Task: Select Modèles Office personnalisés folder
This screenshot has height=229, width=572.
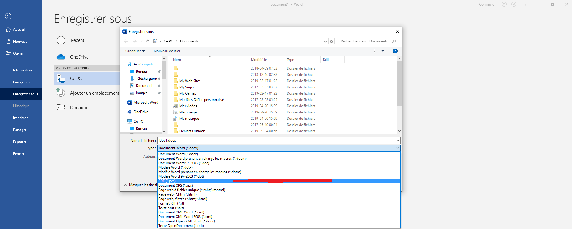Action: coord(202,100)
